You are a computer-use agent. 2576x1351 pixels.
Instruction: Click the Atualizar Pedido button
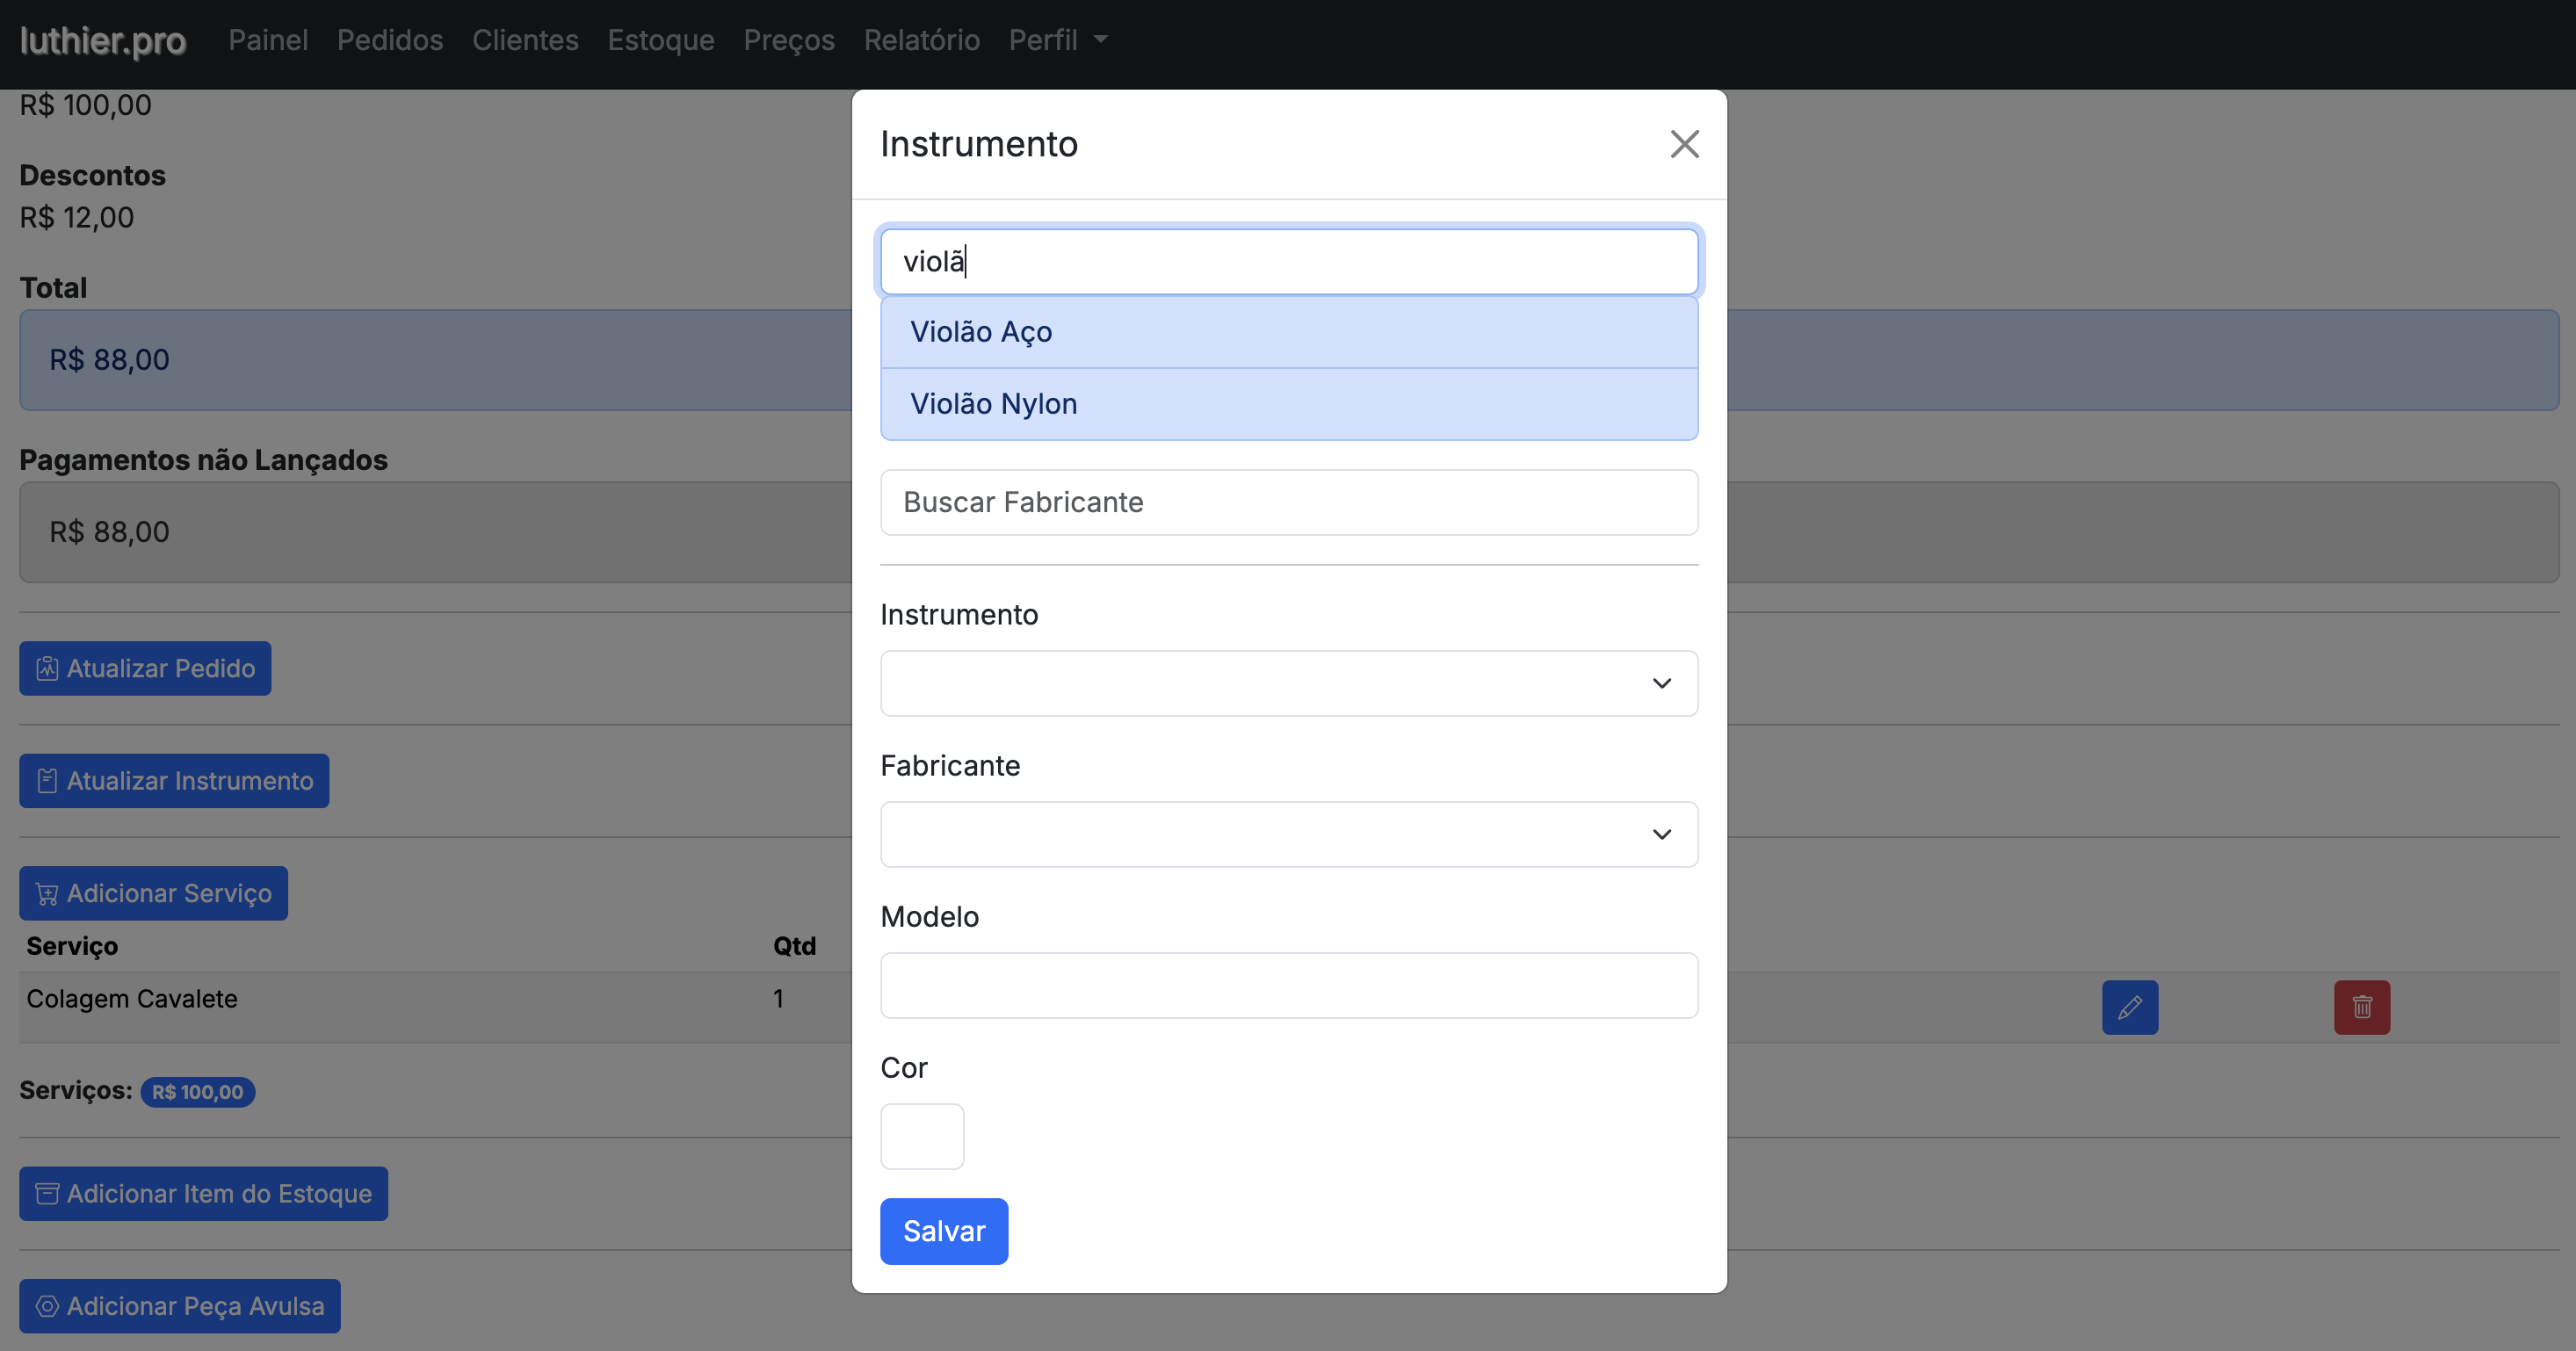pos(145,668)
